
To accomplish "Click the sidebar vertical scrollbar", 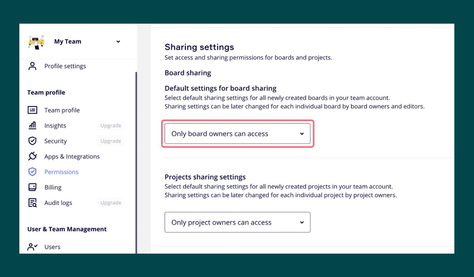I will pyautogui.click(x=136, y=162).
